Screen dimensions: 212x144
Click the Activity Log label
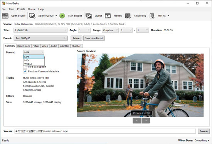point(140,16)
